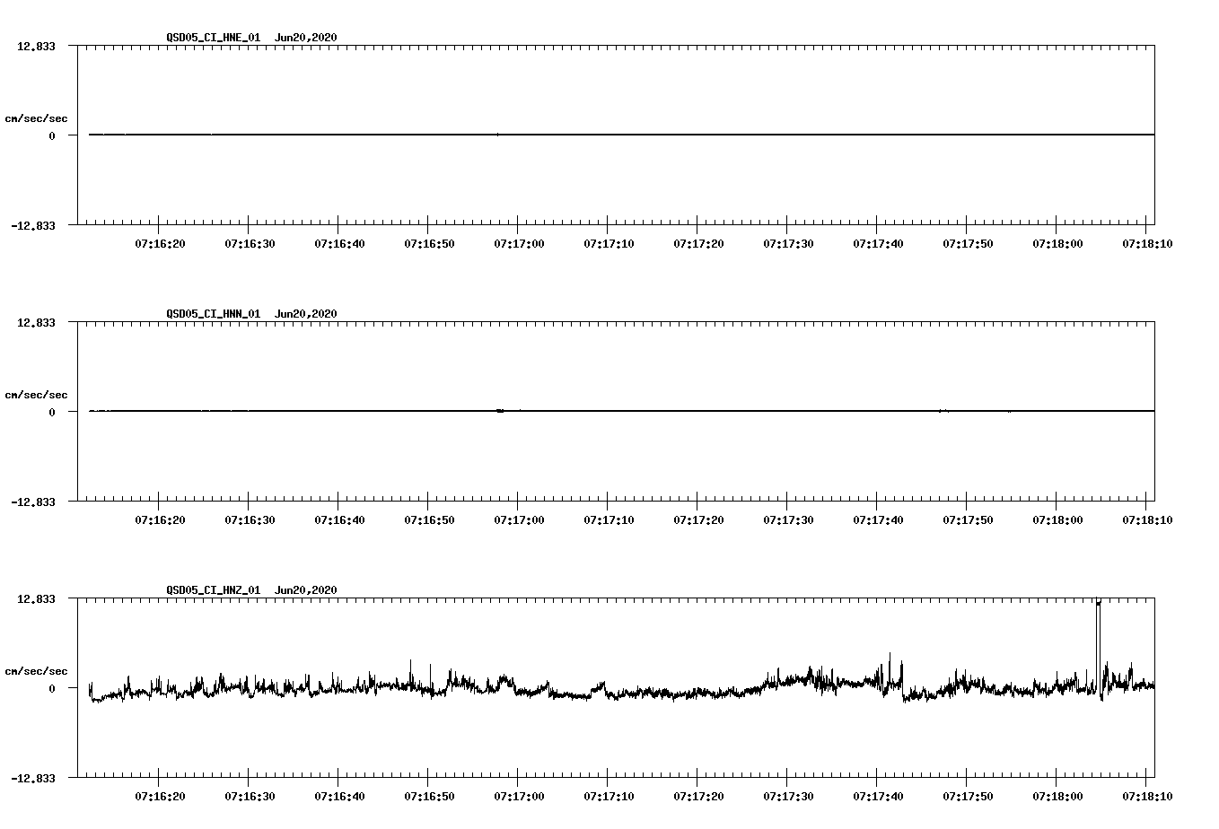Viewport: 1219px width, 829px height.
Task: Click the -12.833 lower limit on HNZ plot
Action: point(33,778)
